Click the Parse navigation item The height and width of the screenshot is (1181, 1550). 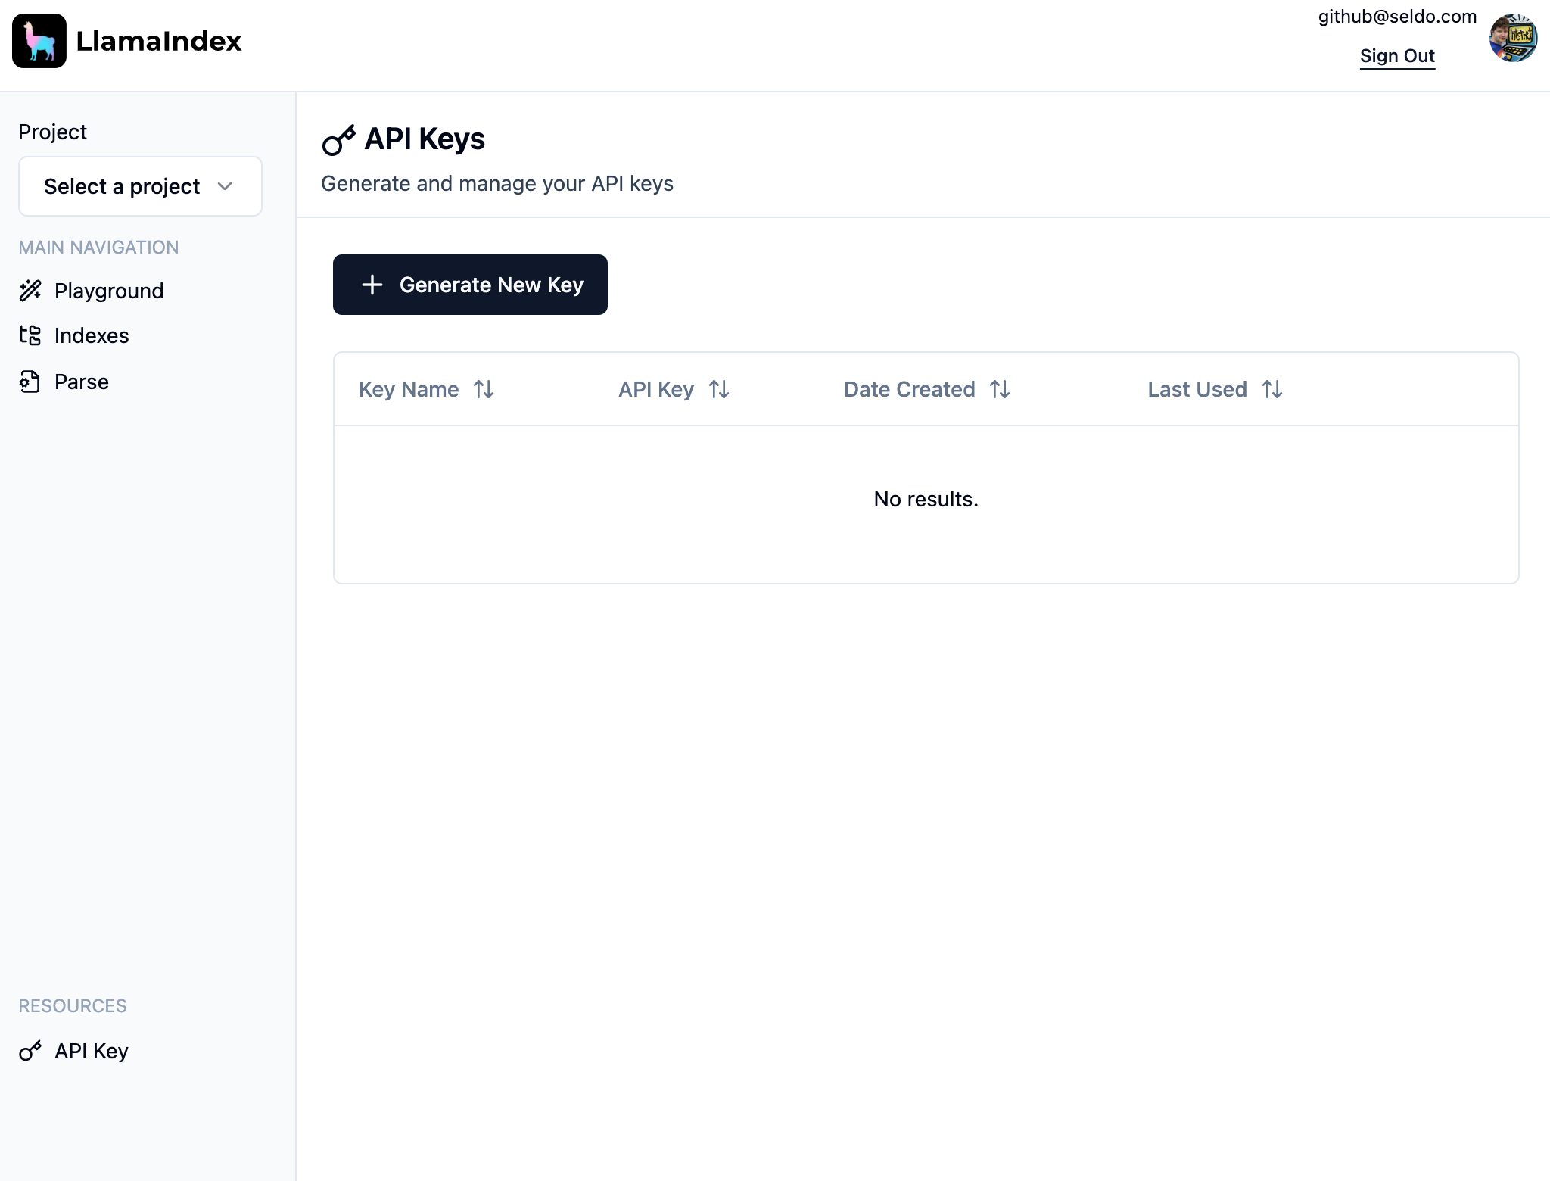point(80,381)
